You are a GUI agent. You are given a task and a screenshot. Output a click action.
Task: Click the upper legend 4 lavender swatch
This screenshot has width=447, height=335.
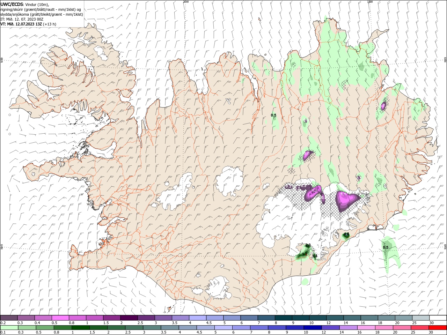pyautogui.click(x=198, y=318)
